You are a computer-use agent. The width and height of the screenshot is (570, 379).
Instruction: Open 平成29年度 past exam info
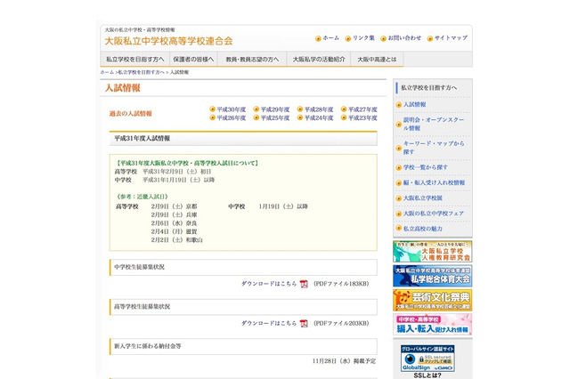pyautogui.click(x=275, y=109)
